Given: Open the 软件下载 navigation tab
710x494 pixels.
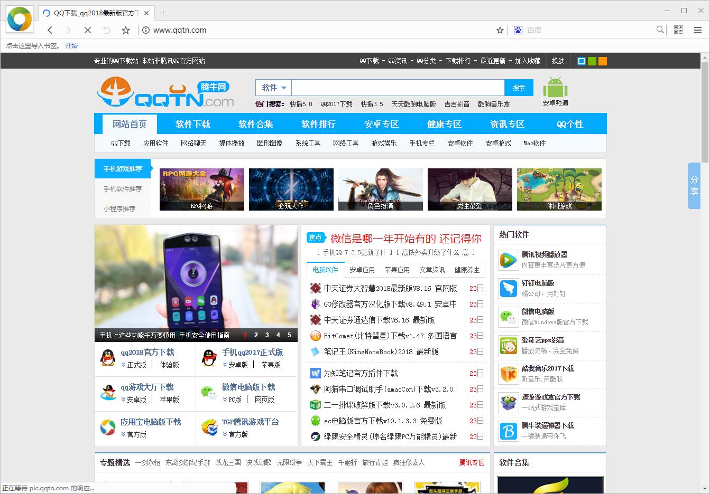Looking at the screenshot, I should [x=193, y=124].
